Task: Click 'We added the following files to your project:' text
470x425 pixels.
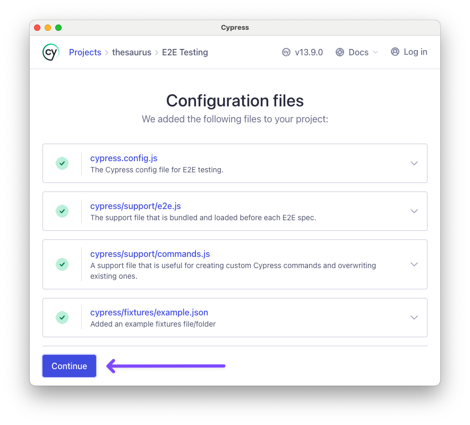Action: pyautogui.click(x=235, y=119)
